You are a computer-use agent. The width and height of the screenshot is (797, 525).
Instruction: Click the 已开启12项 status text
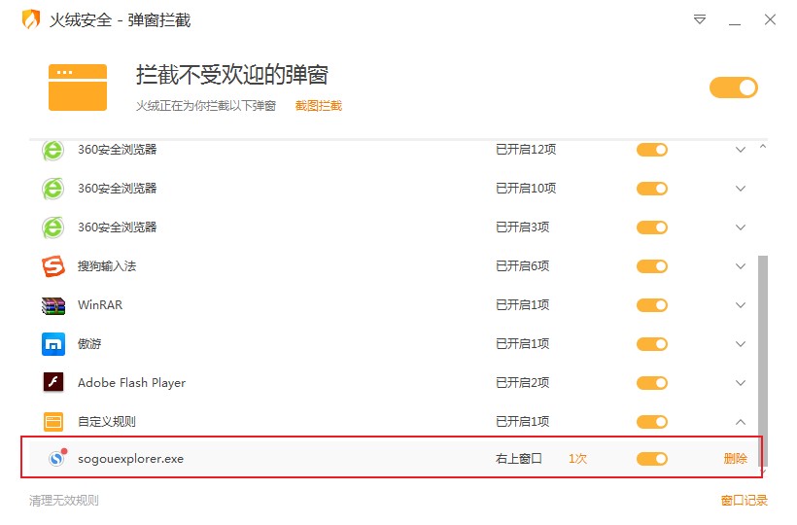[526, 150]
